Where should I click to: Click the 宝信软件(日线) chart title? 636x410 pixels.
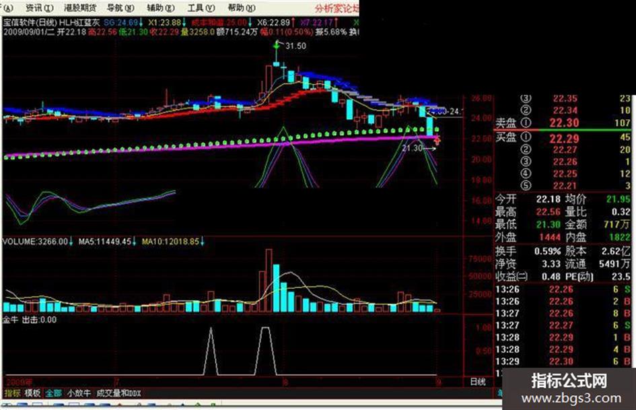click(x=30, y=22)
